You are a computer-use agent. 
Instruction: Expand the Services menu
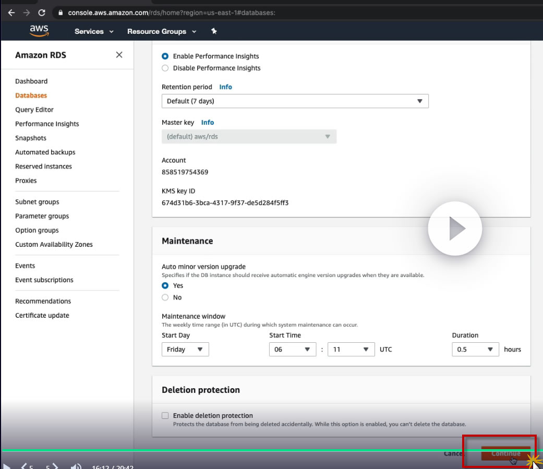tap(94, 31)
